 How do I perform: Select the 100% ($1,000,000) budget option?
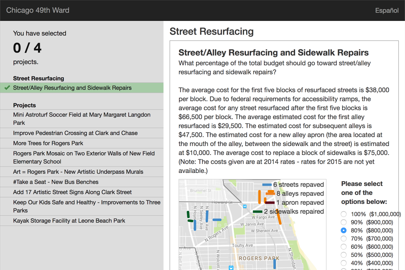pos(344,214)
